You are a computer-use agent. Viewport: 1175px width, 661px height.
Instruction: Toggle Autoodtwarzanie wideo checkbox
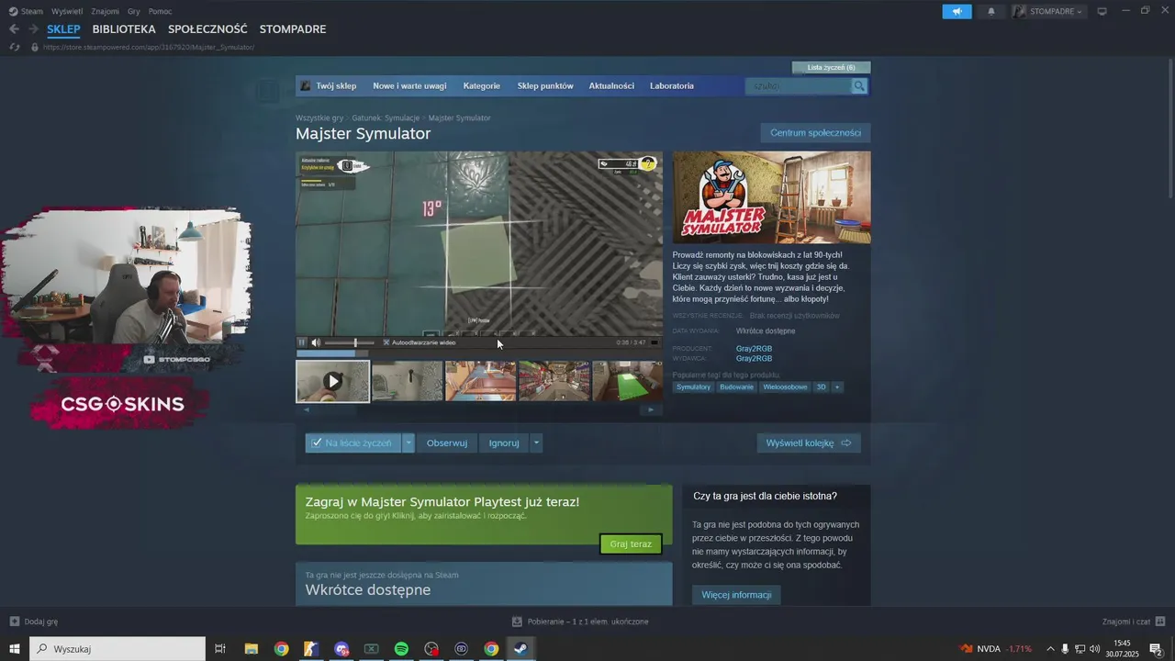(386, 342)
